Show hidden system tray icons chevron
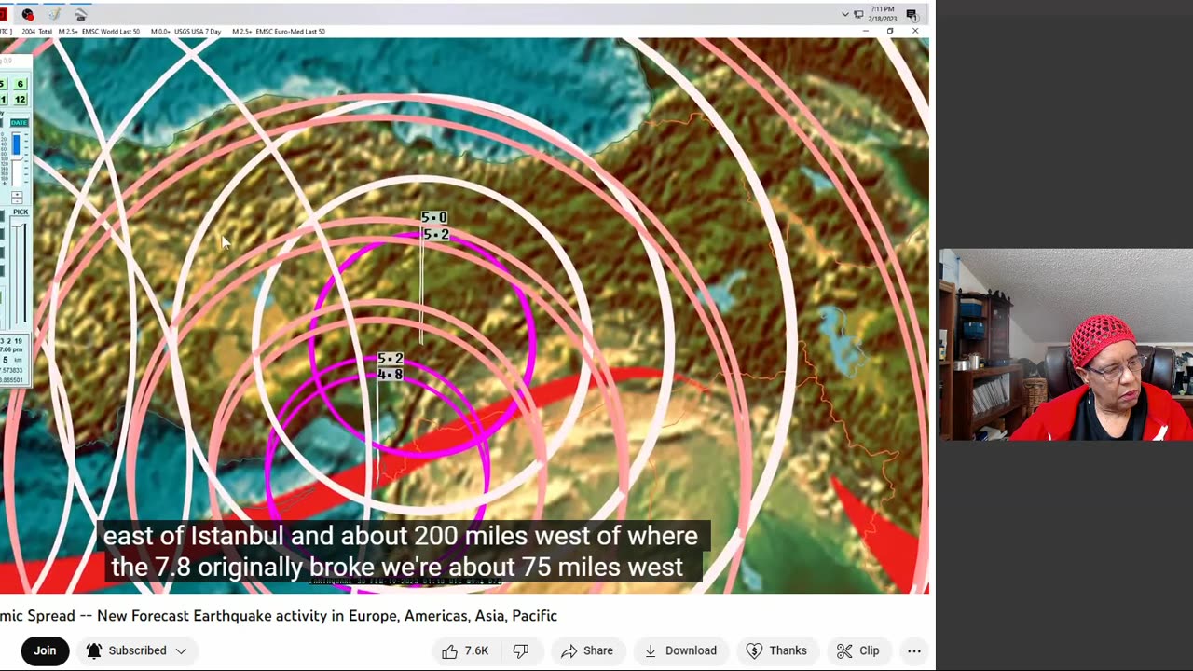This screenshot has width=1193, height=671. pos(845,14)
